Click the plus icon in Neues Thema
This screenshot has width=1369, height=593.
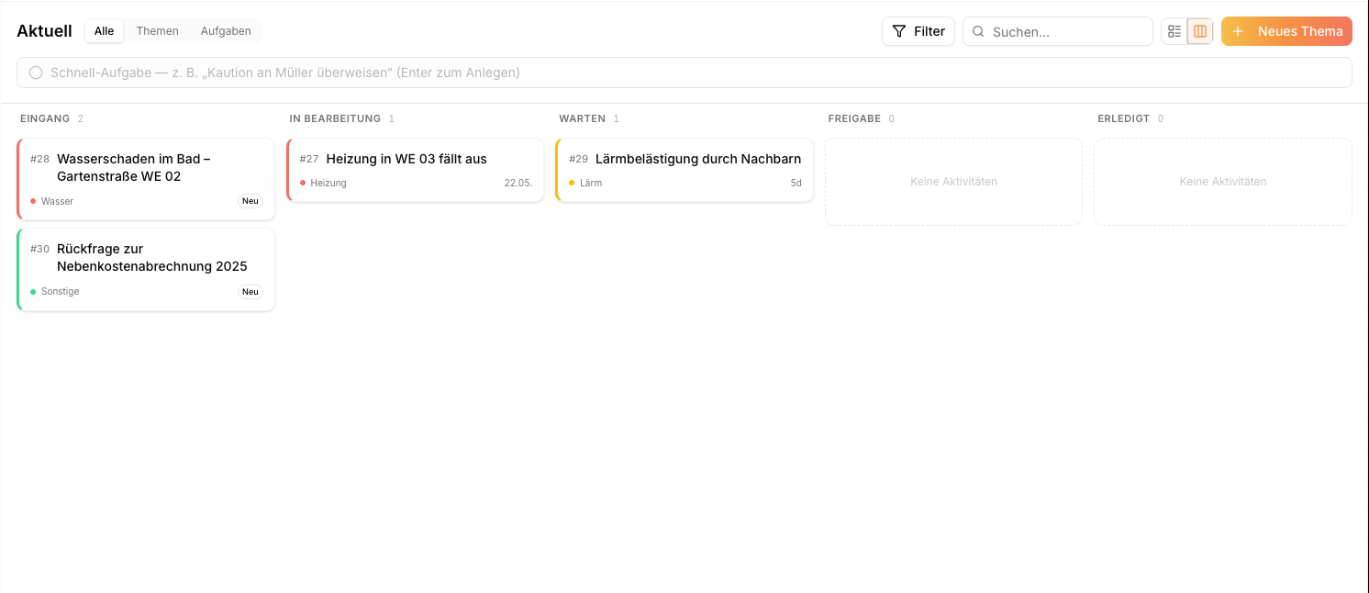[1238, 31]
